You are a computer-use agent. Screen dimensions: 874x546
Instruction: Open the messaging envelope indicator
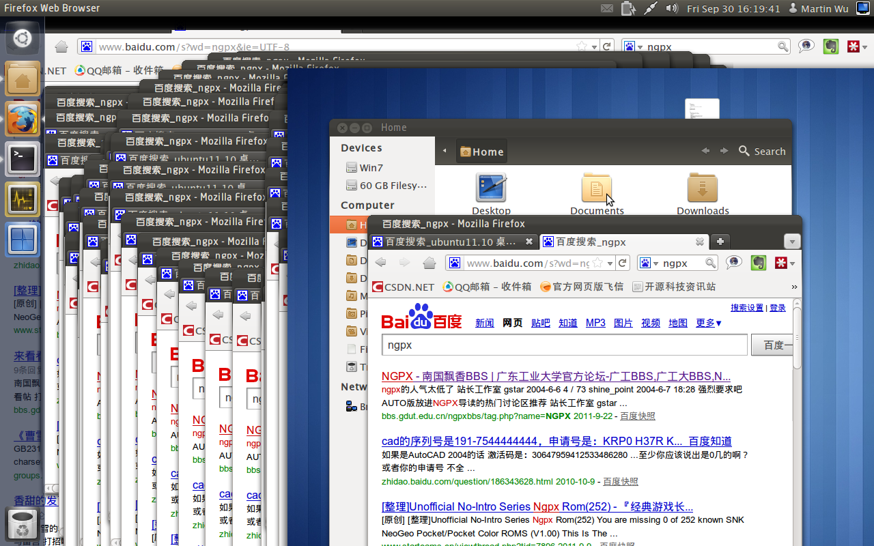pyautogui.click(x=607, y=8)
